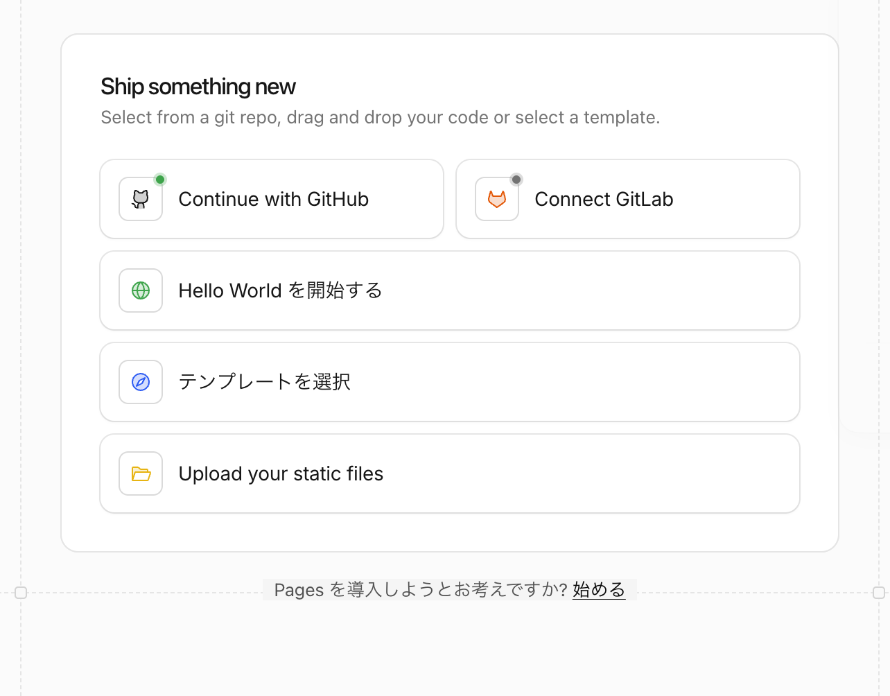Click the green globe Hello World icon
The width and height of the screenshot is (890, 696).
[x=141, y=290]
